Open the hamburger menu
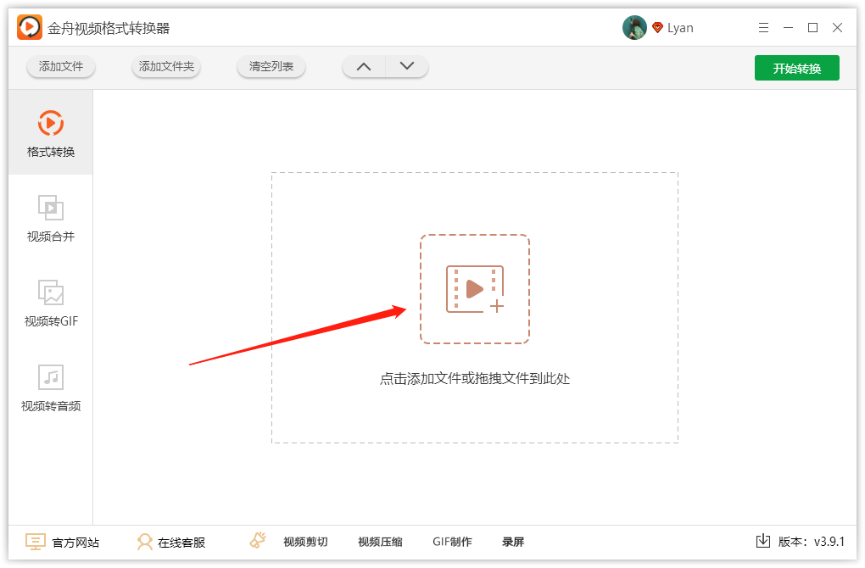 (762, 27)
